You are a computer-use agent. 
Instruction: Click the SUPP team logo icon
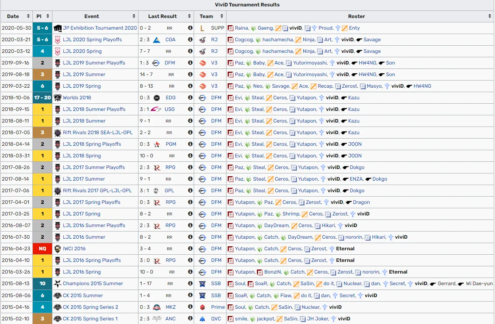pyautogui.click(x=202, y=28)
